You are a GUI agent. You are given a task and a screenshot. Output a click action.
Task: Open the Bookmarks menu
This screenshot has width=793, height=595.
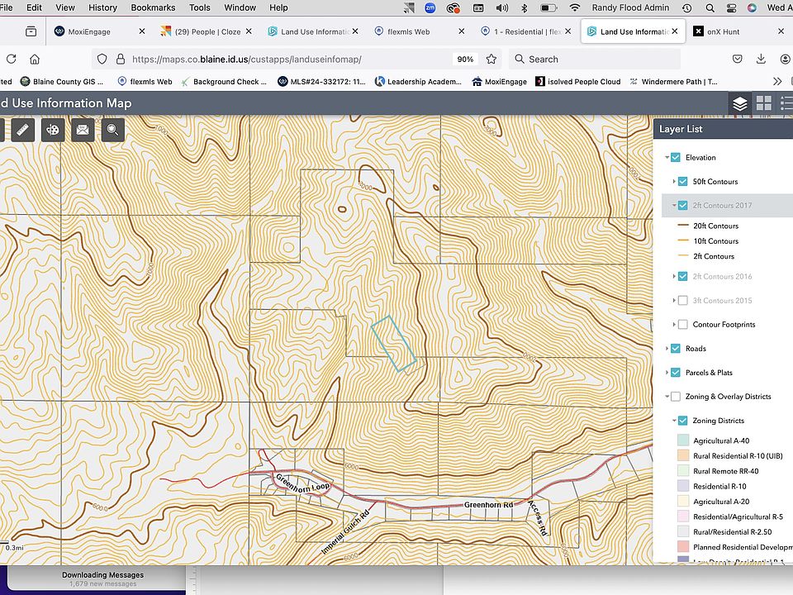pos(153,7)
